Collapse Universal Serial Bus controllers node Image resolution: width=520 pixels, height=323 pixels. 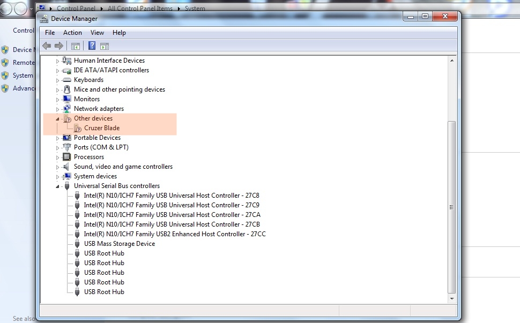pos(57,186)
